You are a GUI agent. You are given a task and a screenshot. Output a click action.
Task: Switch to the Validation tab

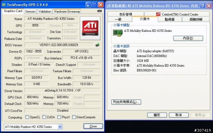[x=45, y=12]
